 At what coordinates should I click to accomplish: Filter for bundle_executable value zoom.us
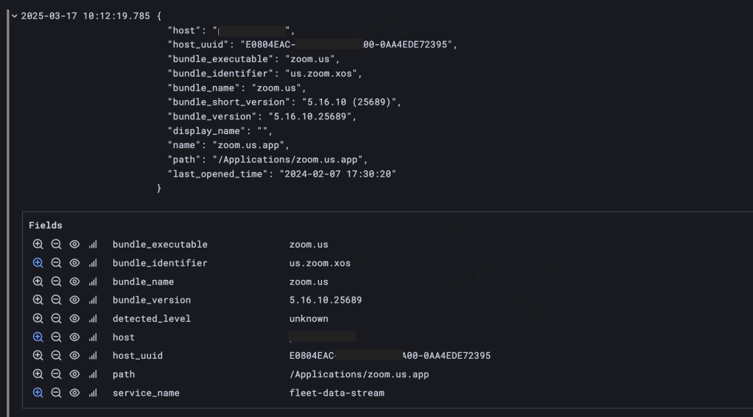tap(38, 245)
